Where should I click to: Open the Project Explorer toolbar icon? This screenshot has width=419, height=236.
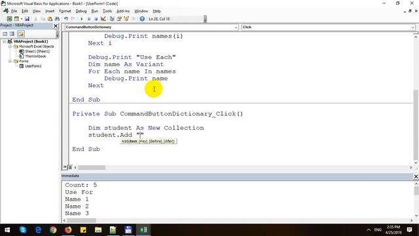[112, 19]
